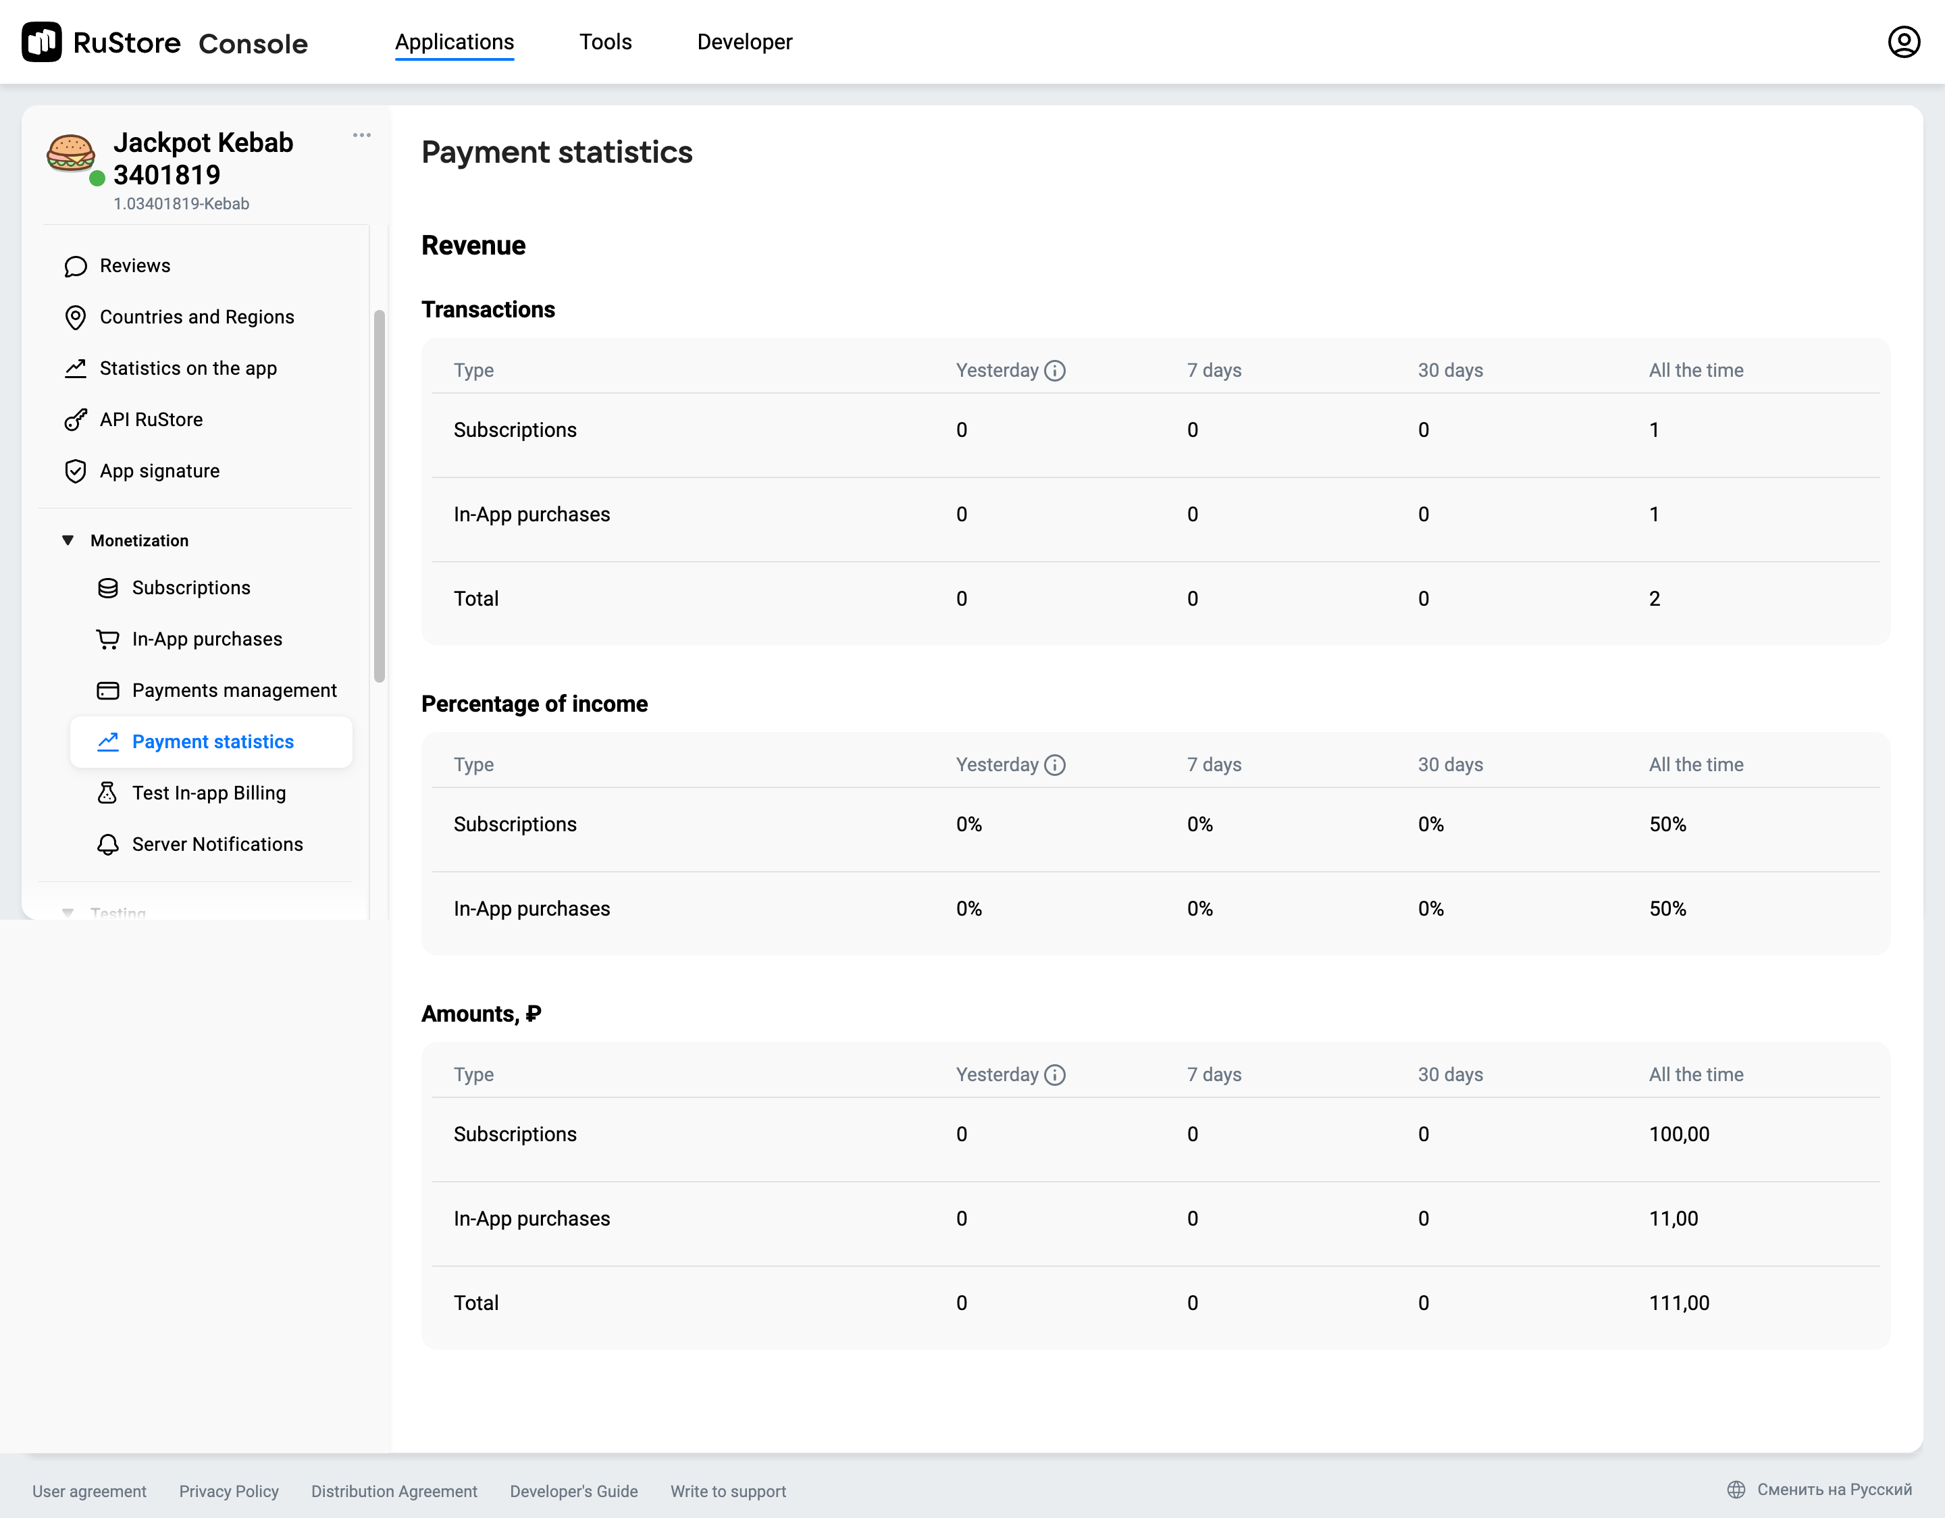Click the Jackpot Kebab burger app icon

click(x=70, y=153)
